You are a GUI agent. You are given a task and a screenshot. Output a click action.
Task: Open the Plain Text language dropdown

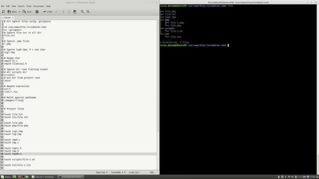point(102,173)
